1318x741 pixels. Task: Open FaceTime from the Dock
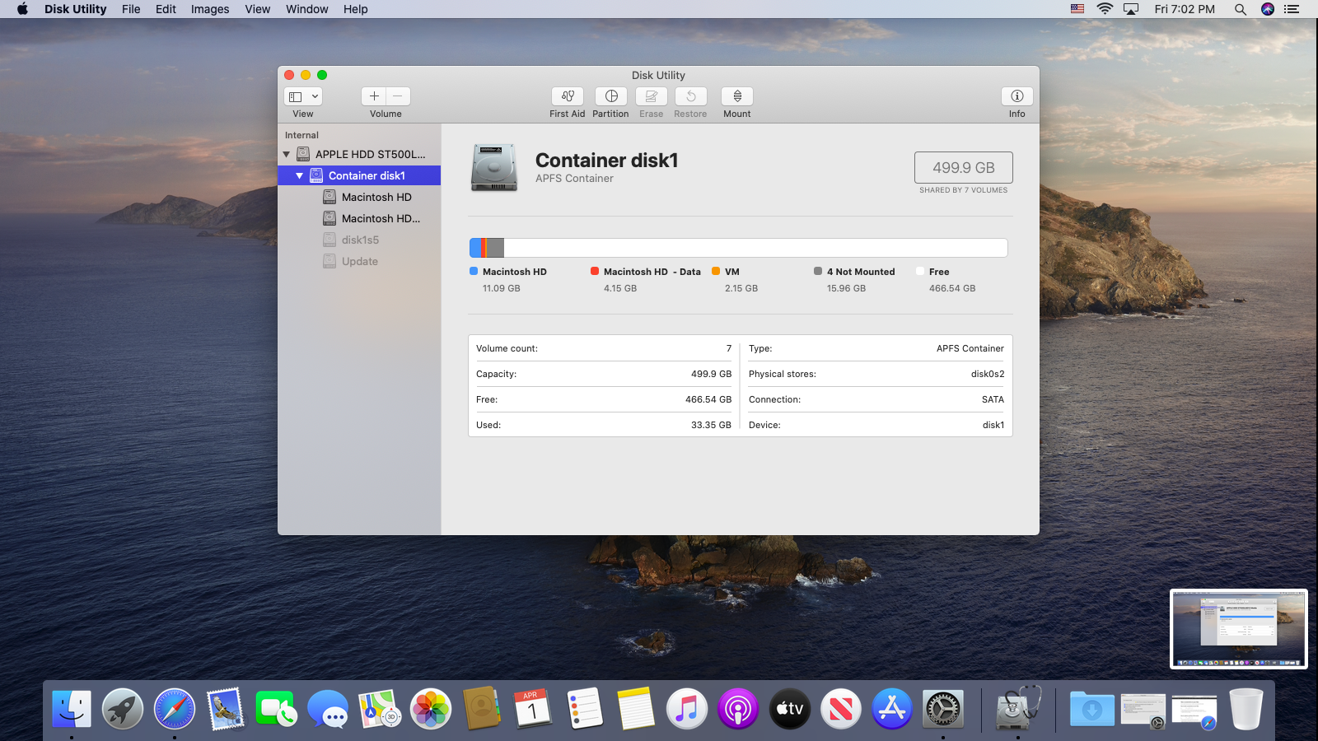click(x=277, y=708)
